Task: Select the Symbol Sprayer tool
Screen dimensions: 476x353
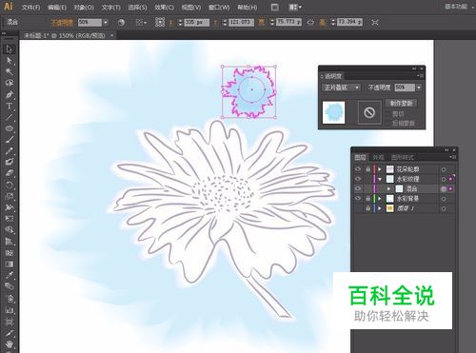Action: click(x=9, y=298)
